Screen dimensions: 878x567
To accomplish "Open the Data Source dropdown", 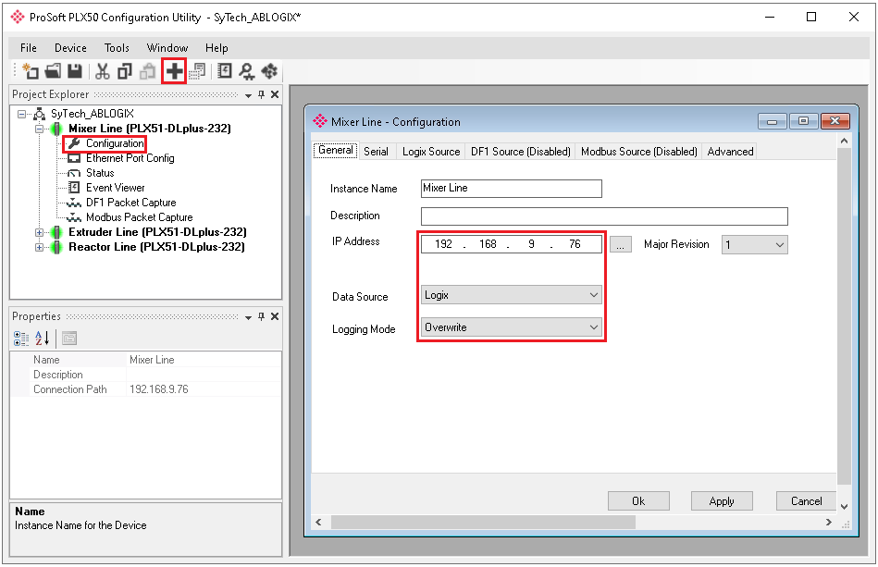I will click(x=512, y=295).
